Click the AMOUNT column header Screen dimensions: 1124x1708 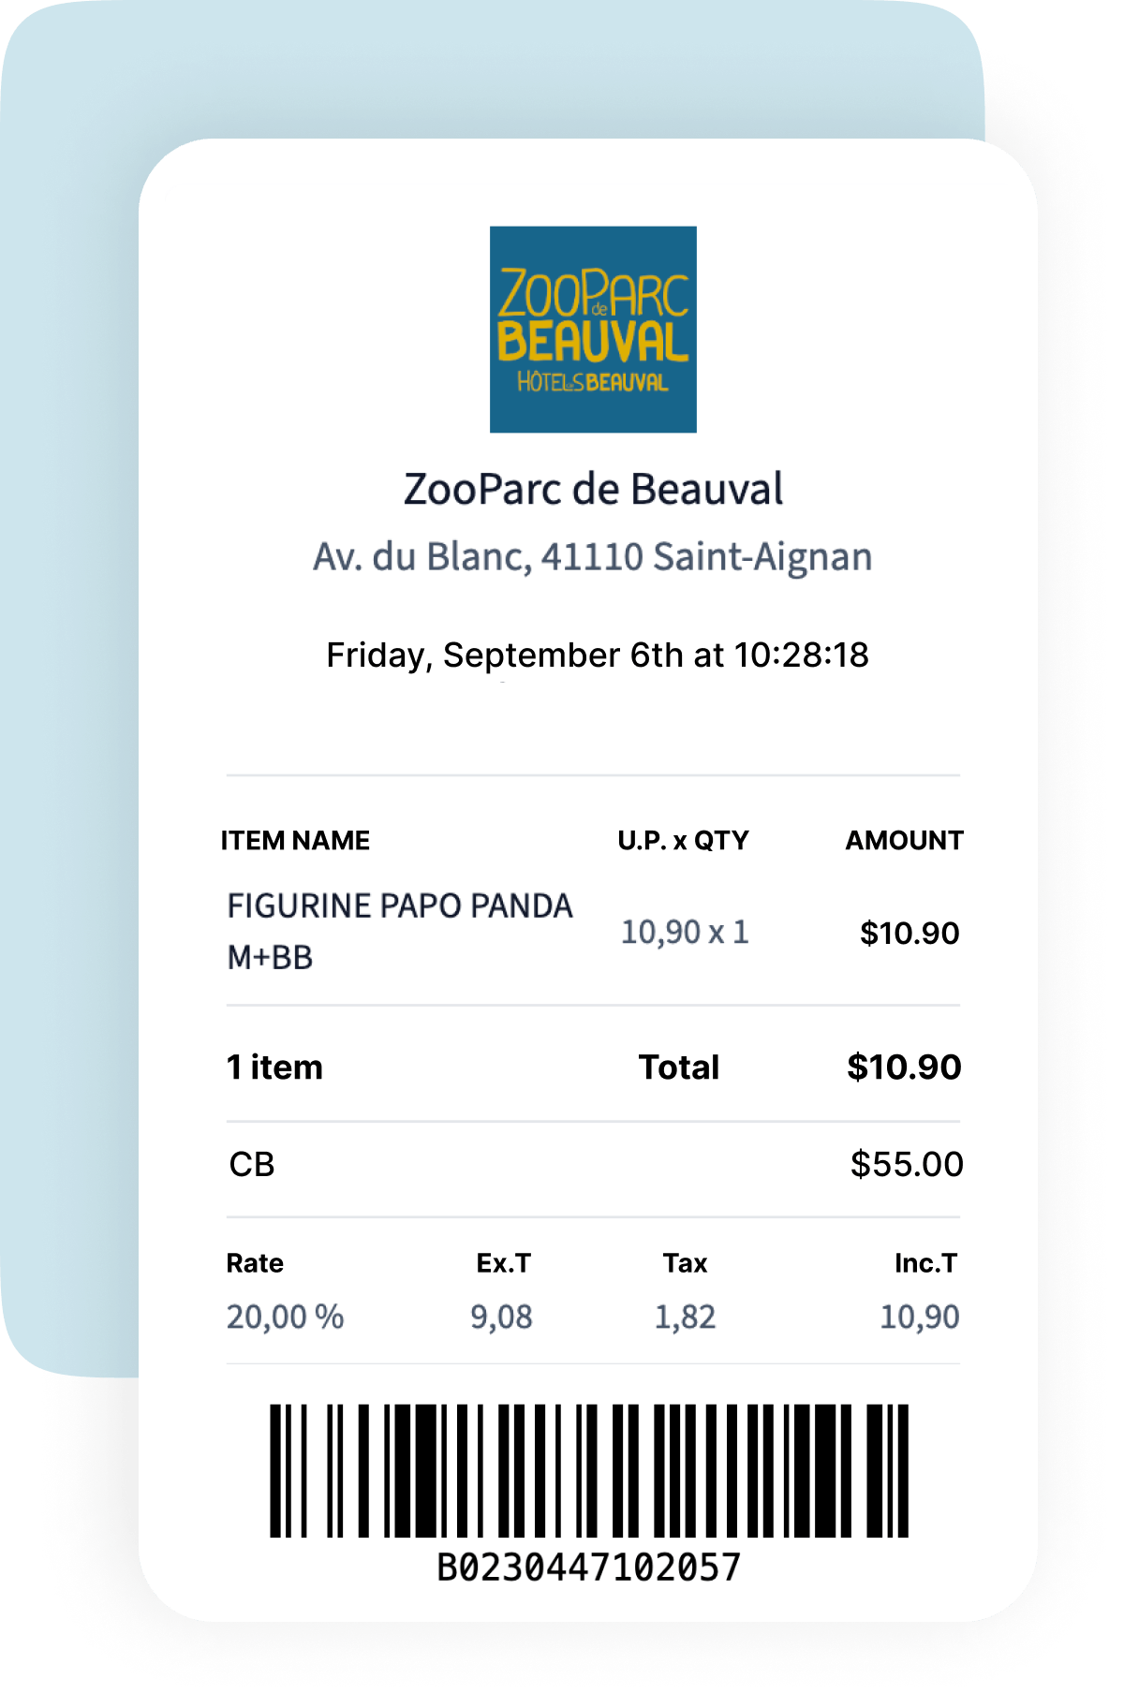(x=904, y=841)
